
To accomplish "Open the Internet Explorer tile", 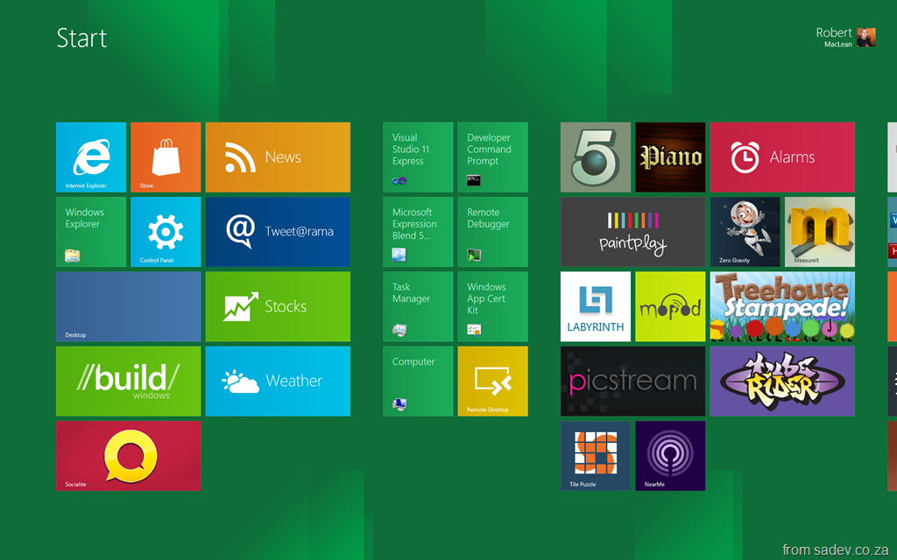I will point(91,157).
